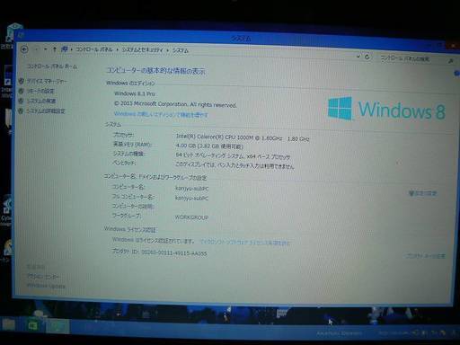Screen dimensions: 460x345
Task: Select the RAM value "4.00 GB"
Action: [x=186, y=146]
